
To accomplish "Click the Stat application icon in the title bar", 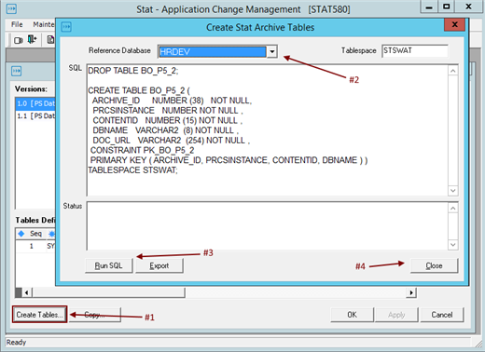I will [11, 9].
